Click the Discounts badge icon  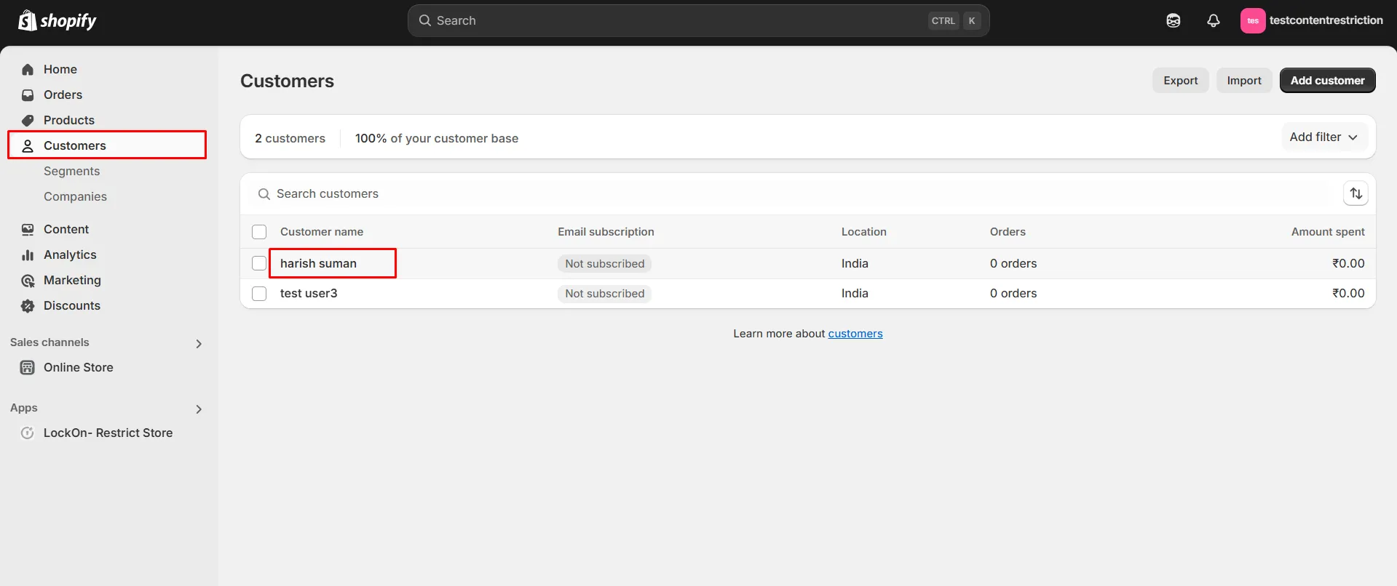coord(28,306)
